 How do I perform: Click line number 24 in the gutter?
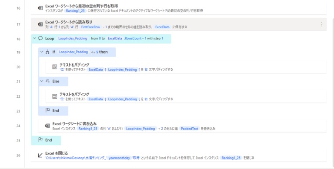(19, 126)
